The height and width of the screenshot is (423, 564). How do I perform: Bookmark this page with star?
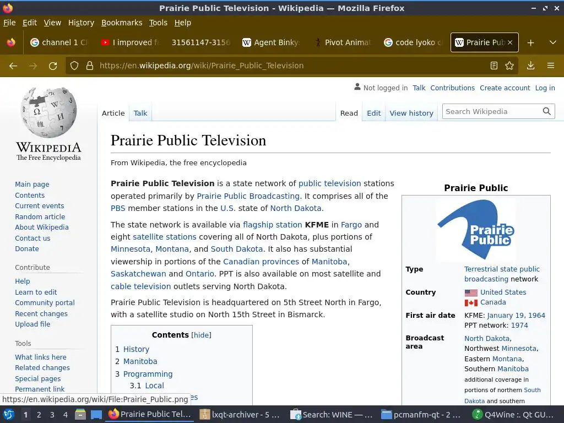(509, 66)
